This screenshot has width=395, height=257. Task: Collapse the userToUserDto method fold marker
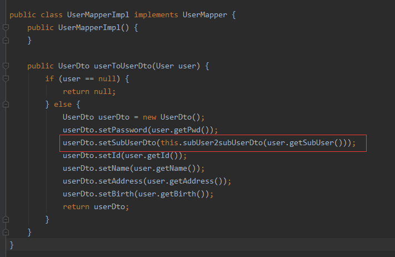click(x=6, y=66)
